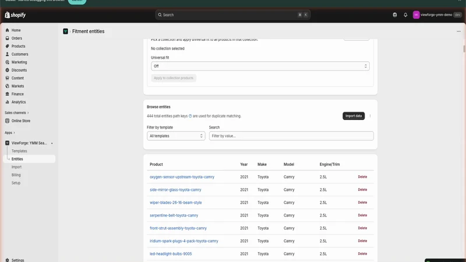466x262 pixels.
Task: Click the store view icon in top bar
Action: pyautogui.click(x=395, y=15)
